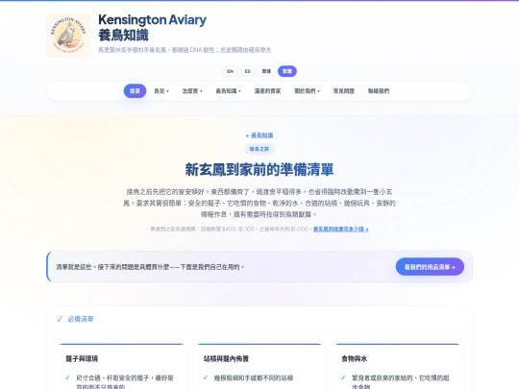Viewport: 519px width, 389px height.
Task: Expand the 關於我們 dropdown menu
Action: 308,91
